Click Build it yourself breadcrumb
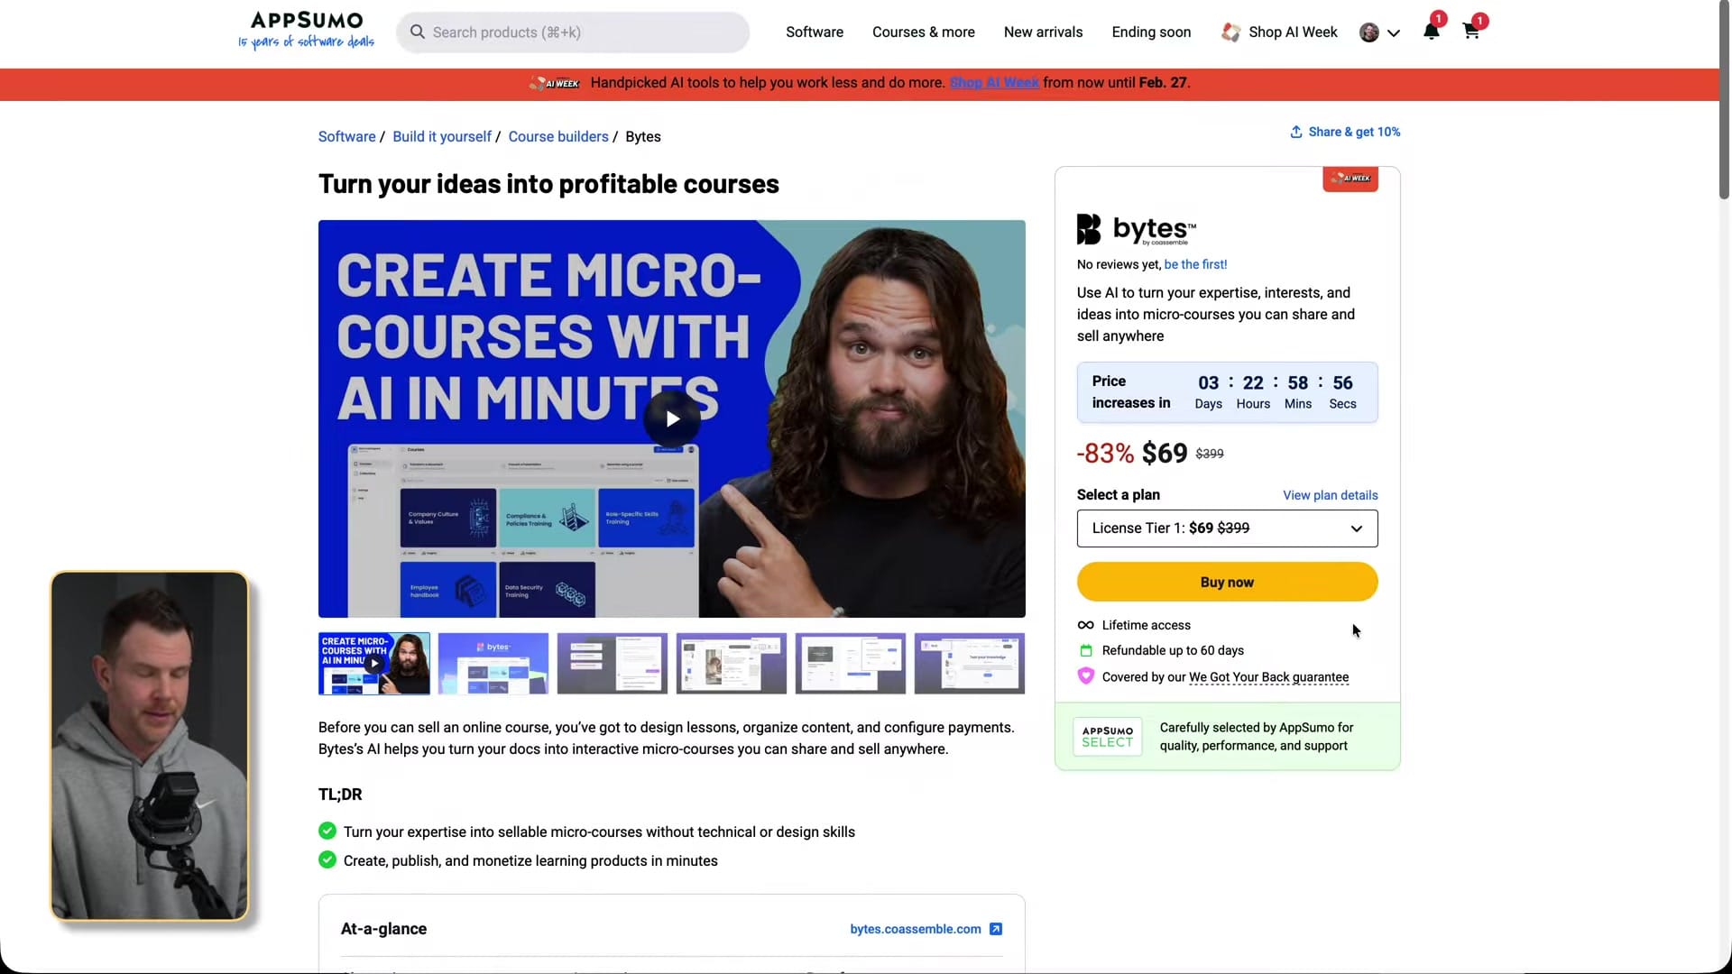Image resolution: width=1732 pixels, height=974 pixels. click(442, 137)
